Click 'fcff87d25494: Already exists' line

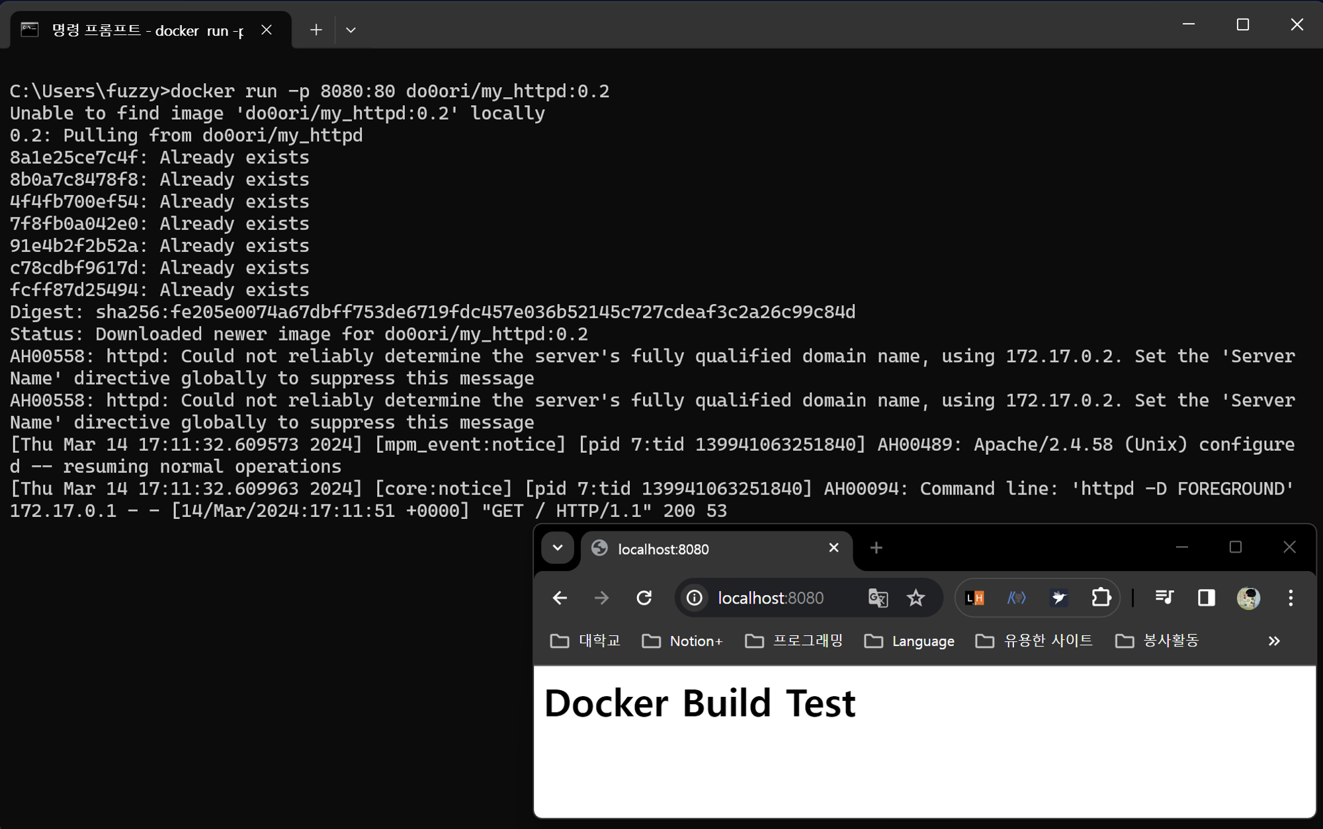(x=159, y=290)
